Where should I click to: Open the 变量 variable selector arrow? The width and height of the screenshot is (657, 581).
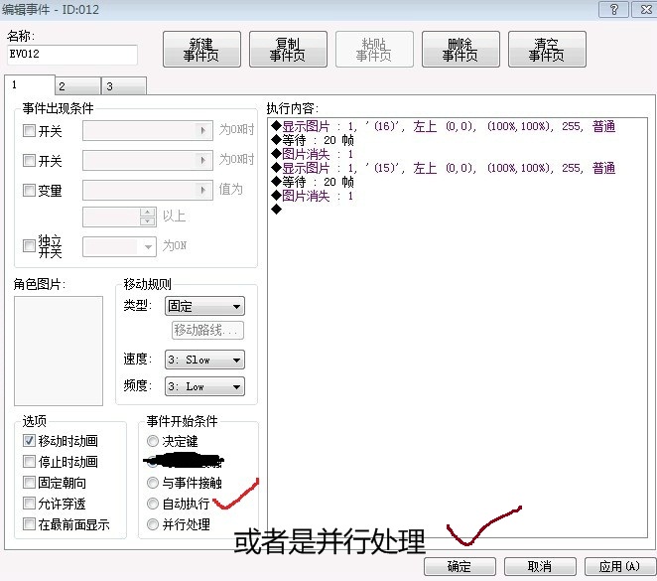[x=203, y=190]
